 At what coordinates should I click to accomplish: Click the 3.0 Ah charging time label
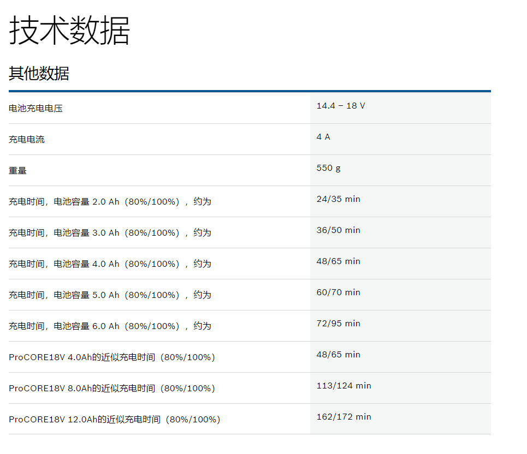point(110,233)
